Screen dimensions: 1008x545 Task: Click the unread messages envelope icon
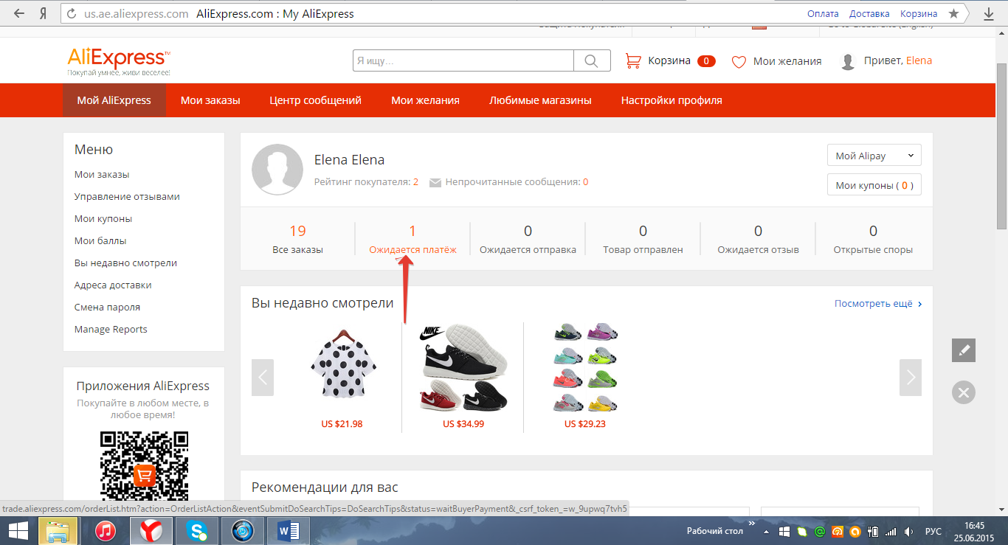click(x=435, y=182)
